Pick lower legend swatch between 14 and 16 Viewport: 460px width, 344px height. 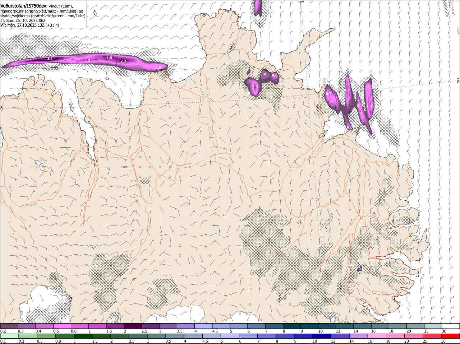pos(359,336)
